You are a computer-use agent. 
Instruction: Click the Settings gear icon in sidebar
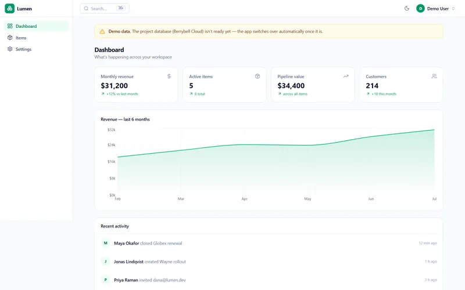click(x=10, y=49)
